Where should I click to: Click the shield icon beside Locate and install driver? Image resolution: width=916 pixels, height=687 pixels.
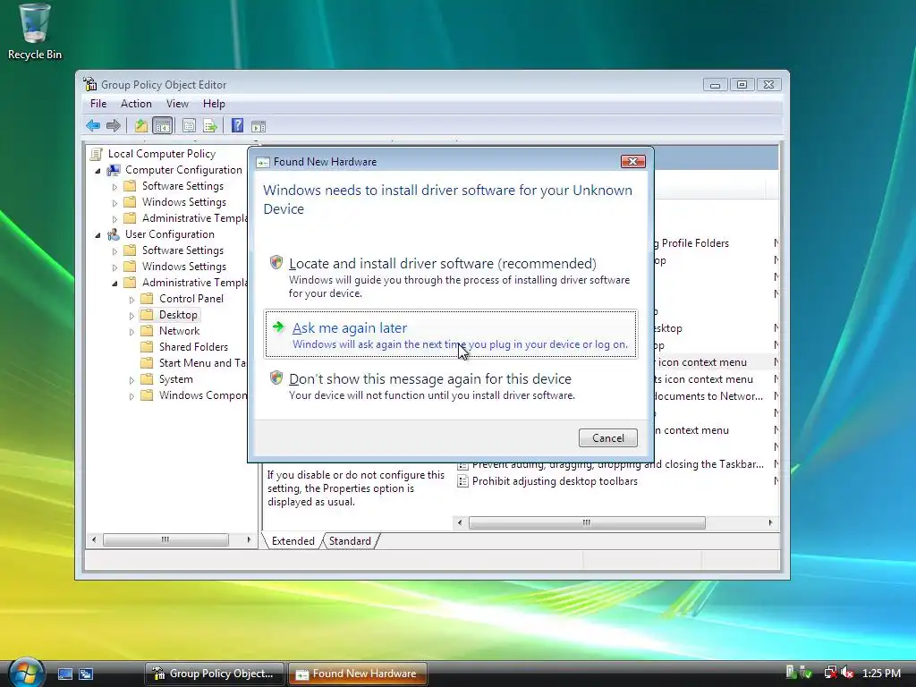[x=276, y=262]
